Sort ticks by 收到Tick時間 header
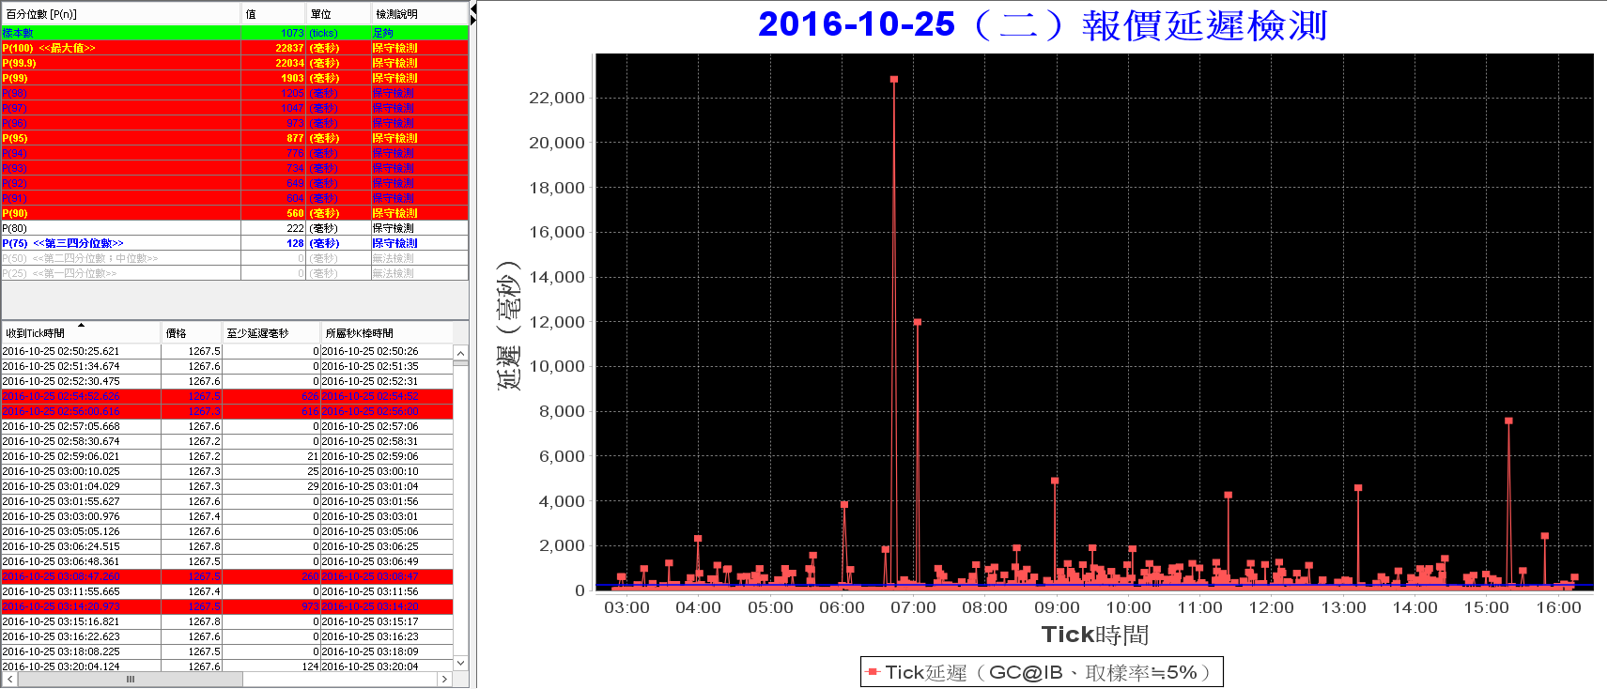 coord(81,333)
